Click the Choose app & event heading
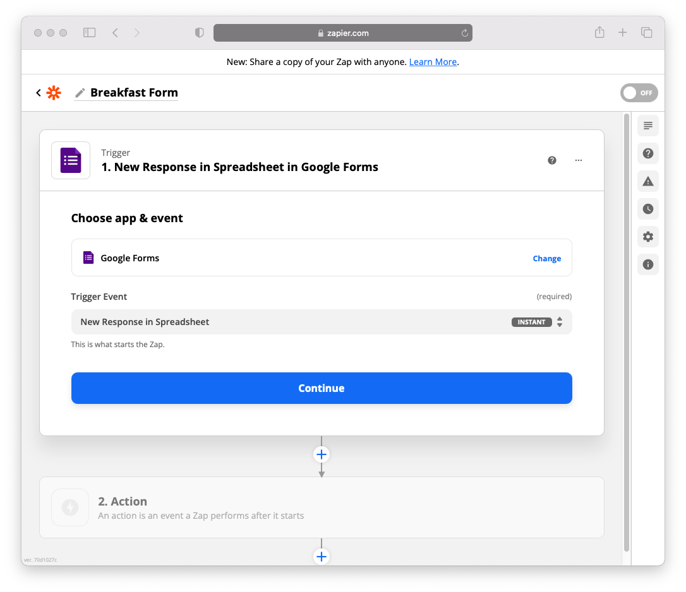The image size is (686, 592). (x=127, y=218)
